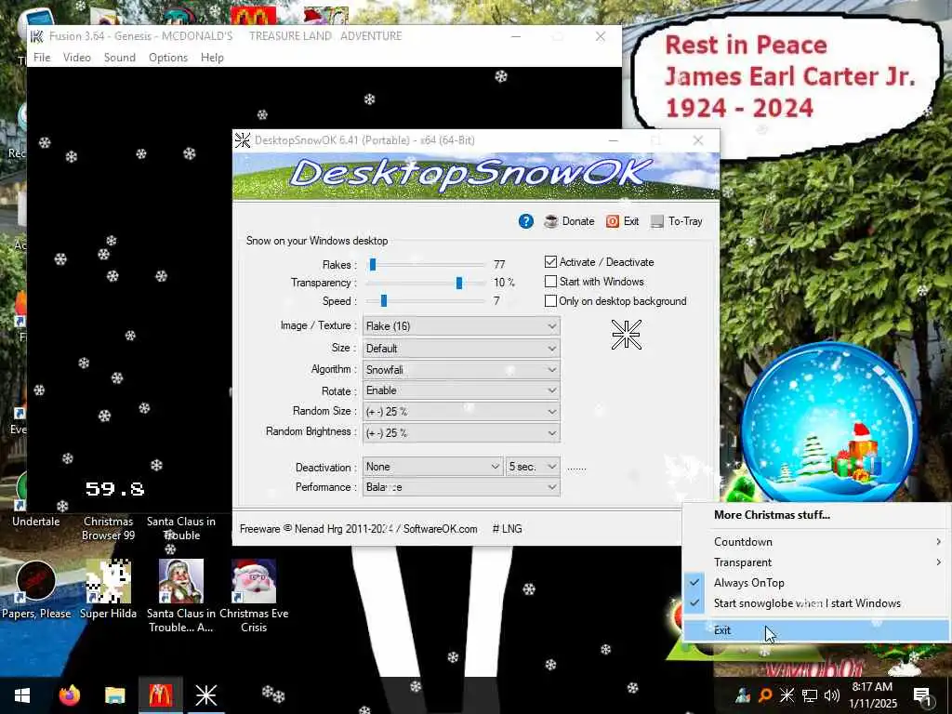Click the snow globe desktop widget

pyautogui.click(x=829, y=423)
